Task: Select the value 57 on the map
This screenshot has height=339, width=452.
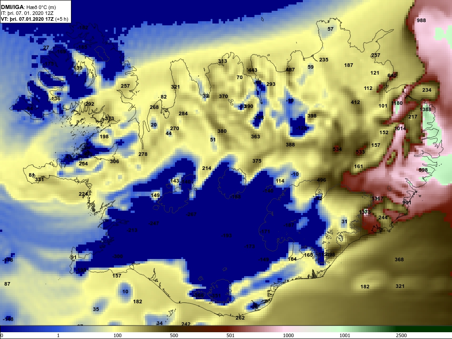Action: tap(330, 29)
